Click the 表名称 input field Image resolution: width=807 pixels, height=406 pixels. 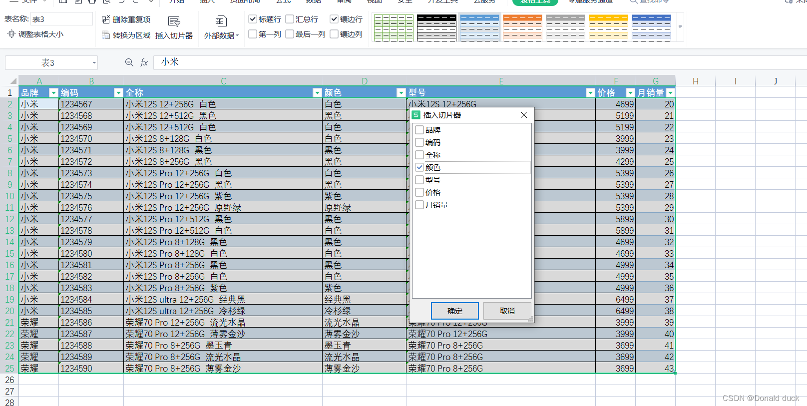tap(61, 19)
